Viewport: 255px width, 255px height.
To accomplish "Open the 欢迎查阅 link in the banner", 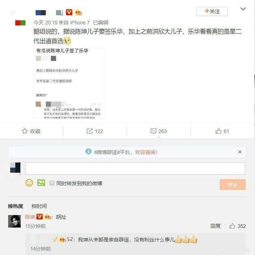I will (146, 152).
